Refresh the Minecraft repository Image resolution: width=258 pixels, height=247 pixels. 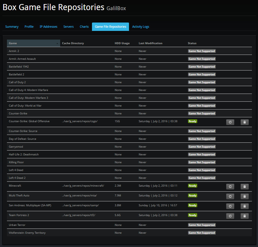point(230,187)
